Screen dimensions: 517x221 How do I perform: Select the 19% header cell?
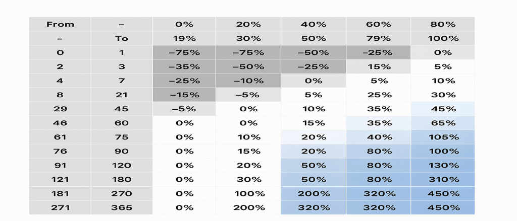coord(184,38)
